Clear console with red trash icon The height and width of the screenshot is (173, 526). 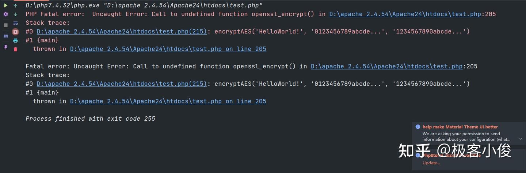tap(15, 49)
